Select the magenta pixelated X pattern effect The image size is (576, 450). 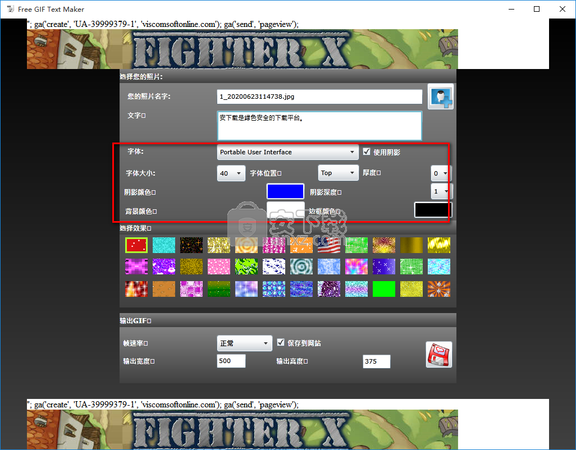tap(136, 267)
